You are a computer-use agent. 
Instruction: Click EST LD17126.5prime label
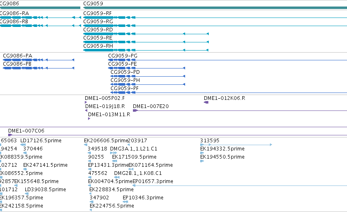click(x=41, y=141)
